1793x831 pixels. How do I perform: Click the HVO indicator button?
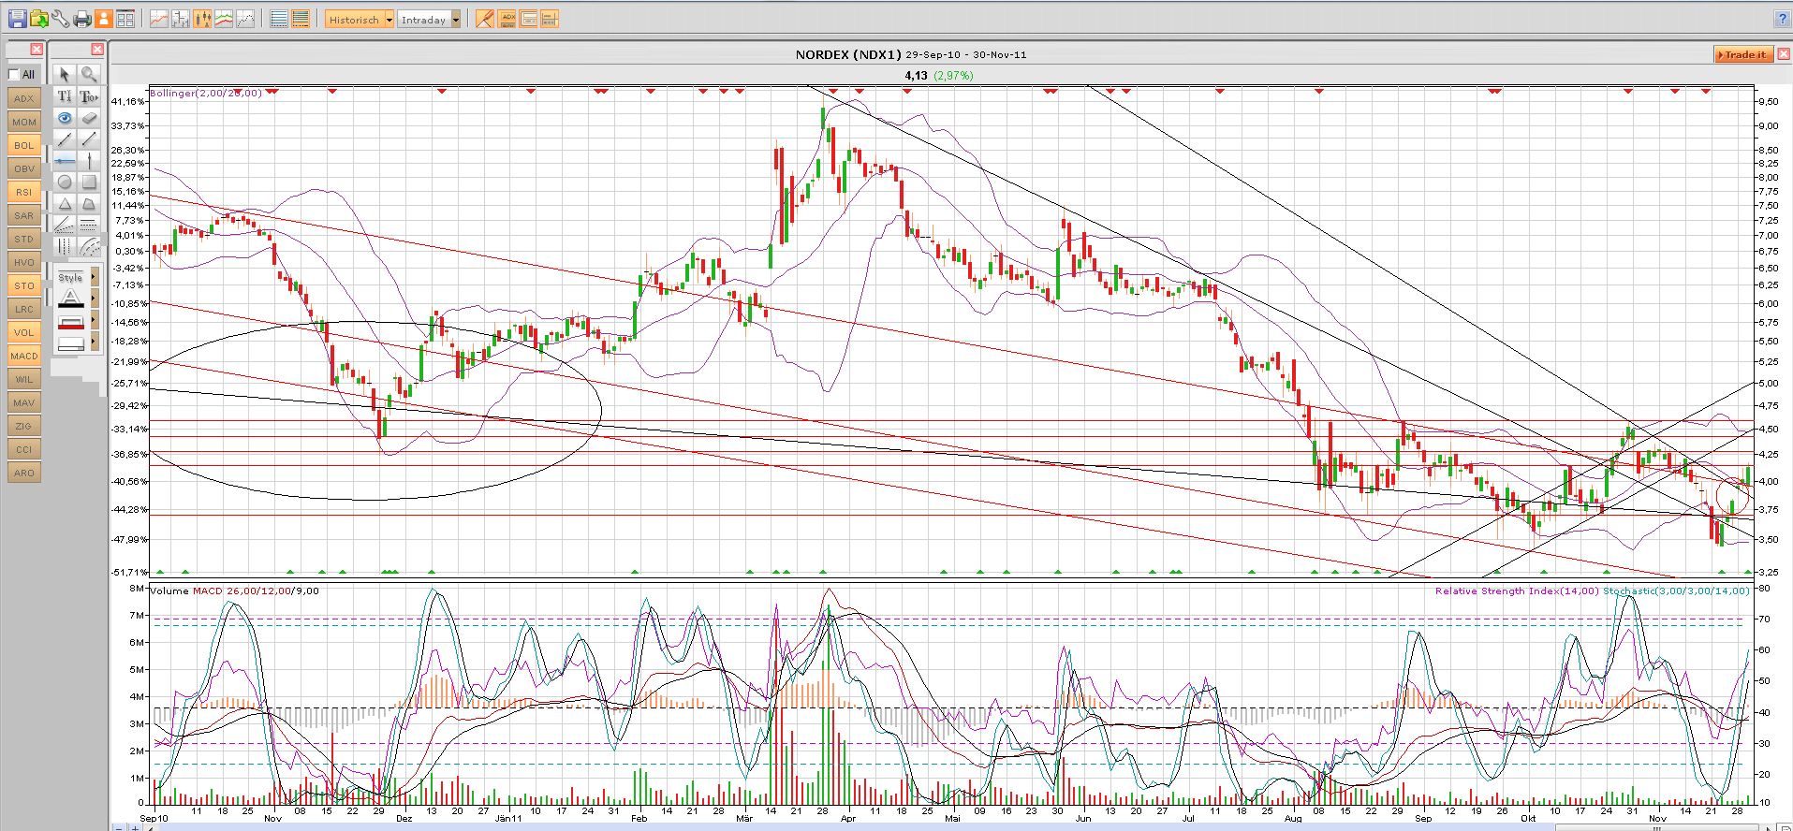tap(24, 262)
